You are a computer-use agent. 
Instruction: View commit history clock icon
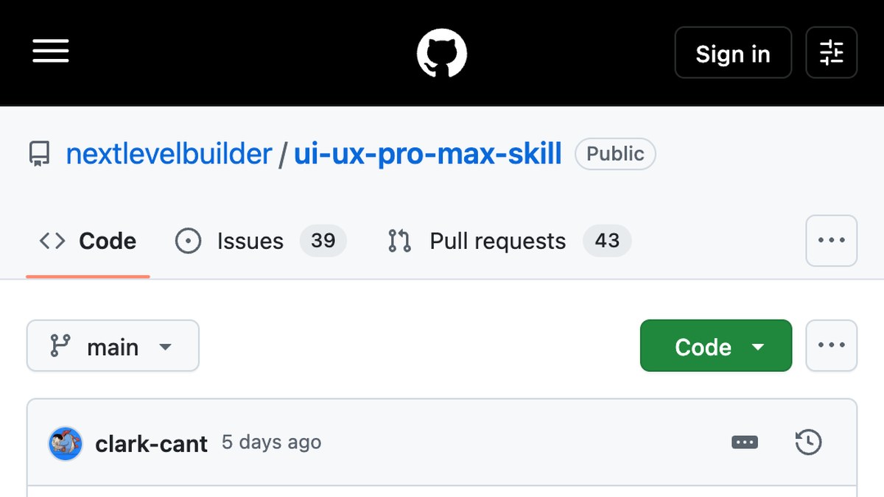808,443
